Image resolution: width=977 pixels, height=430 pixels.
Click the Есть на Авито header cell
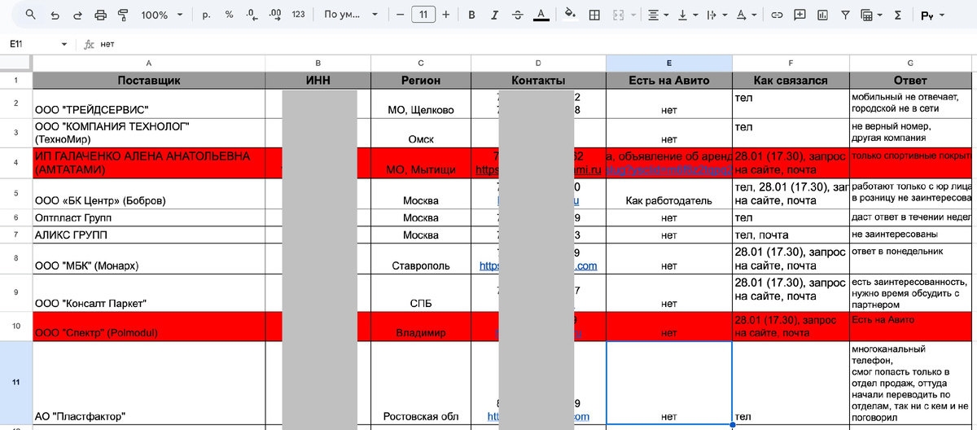tap(668, 81)
